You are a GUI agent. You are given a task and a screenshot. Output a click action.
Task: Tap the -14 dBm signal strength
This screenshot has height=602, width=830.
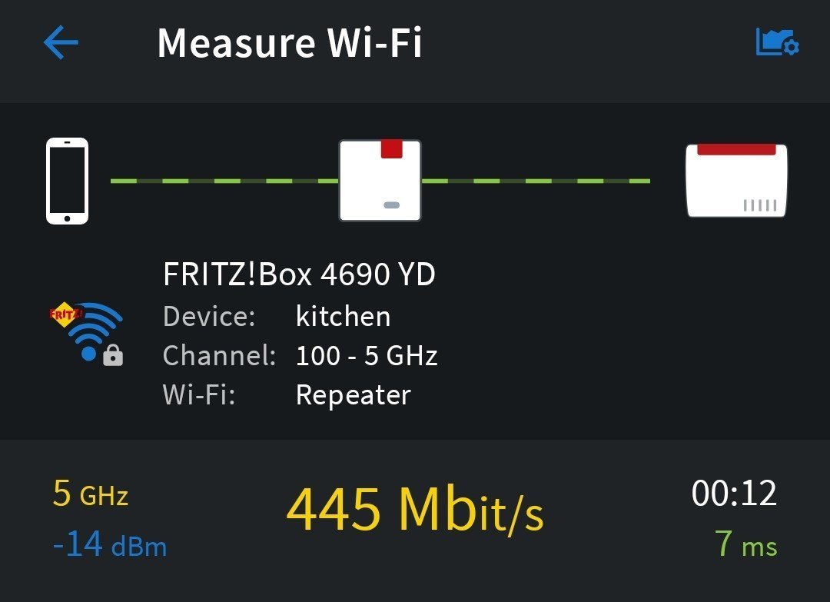[x=109, y=544]
